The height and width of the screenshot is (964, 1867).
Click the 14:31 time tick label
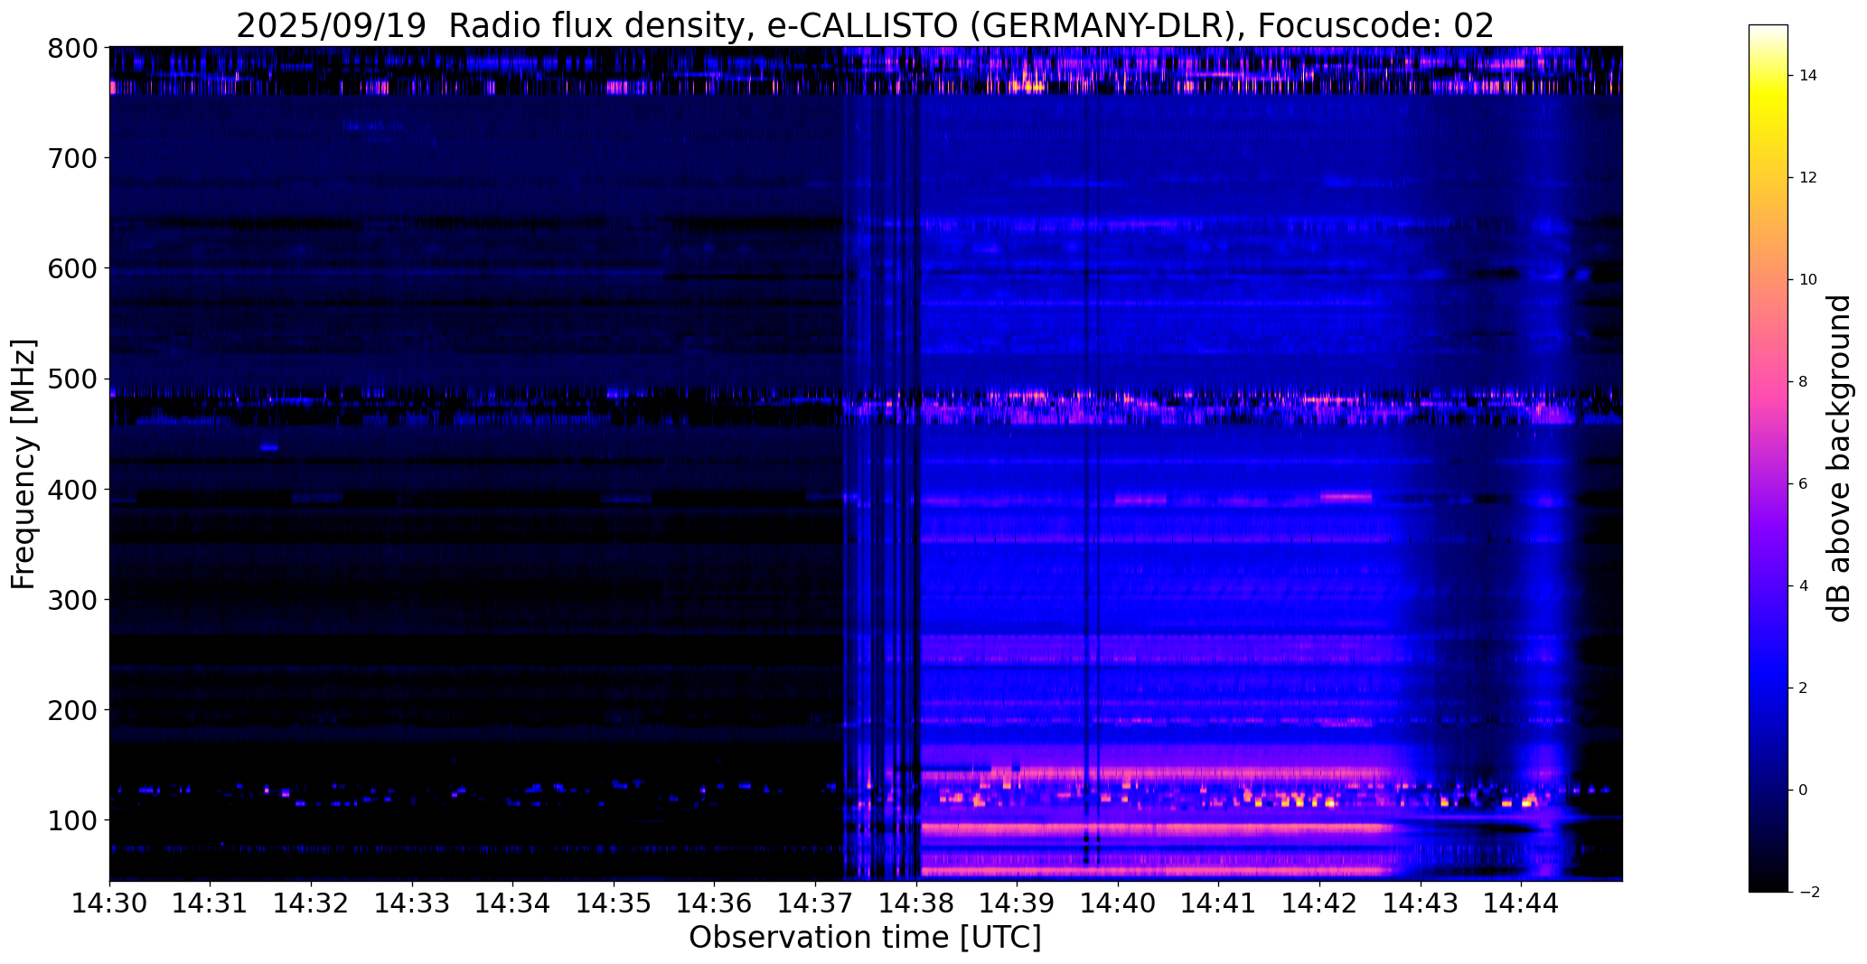[x=211, y=902]
